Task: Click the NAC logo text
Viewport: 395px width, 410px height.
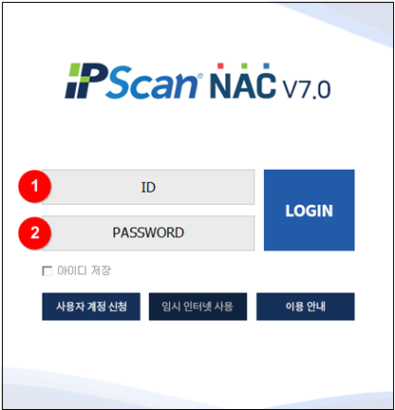Action: point(243,85)
